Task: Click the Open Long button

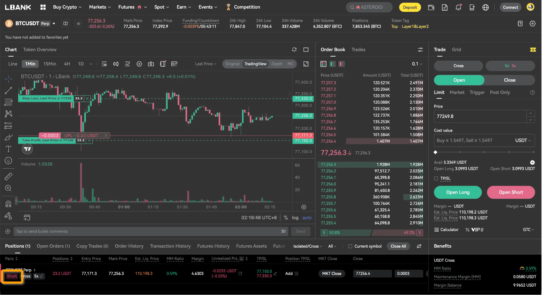Action: pos(458,192)
